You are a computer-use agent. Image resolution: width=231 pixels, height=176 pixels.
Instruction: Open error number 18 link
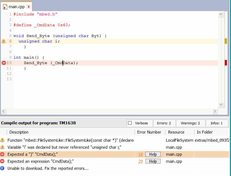pos(140,154)
